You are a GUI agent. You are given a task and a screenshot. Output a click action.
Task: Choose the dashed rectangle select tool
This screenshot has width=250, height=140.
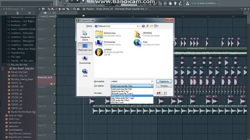(71, 9)
